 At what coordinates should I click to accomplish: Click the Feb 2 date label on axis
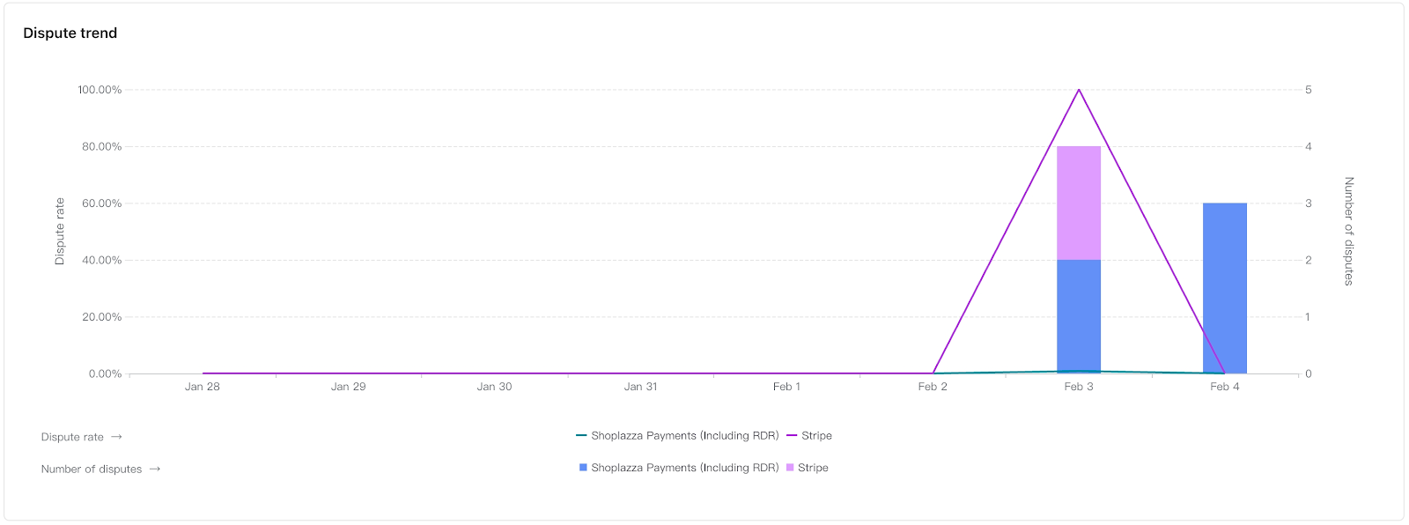point(933,387)
